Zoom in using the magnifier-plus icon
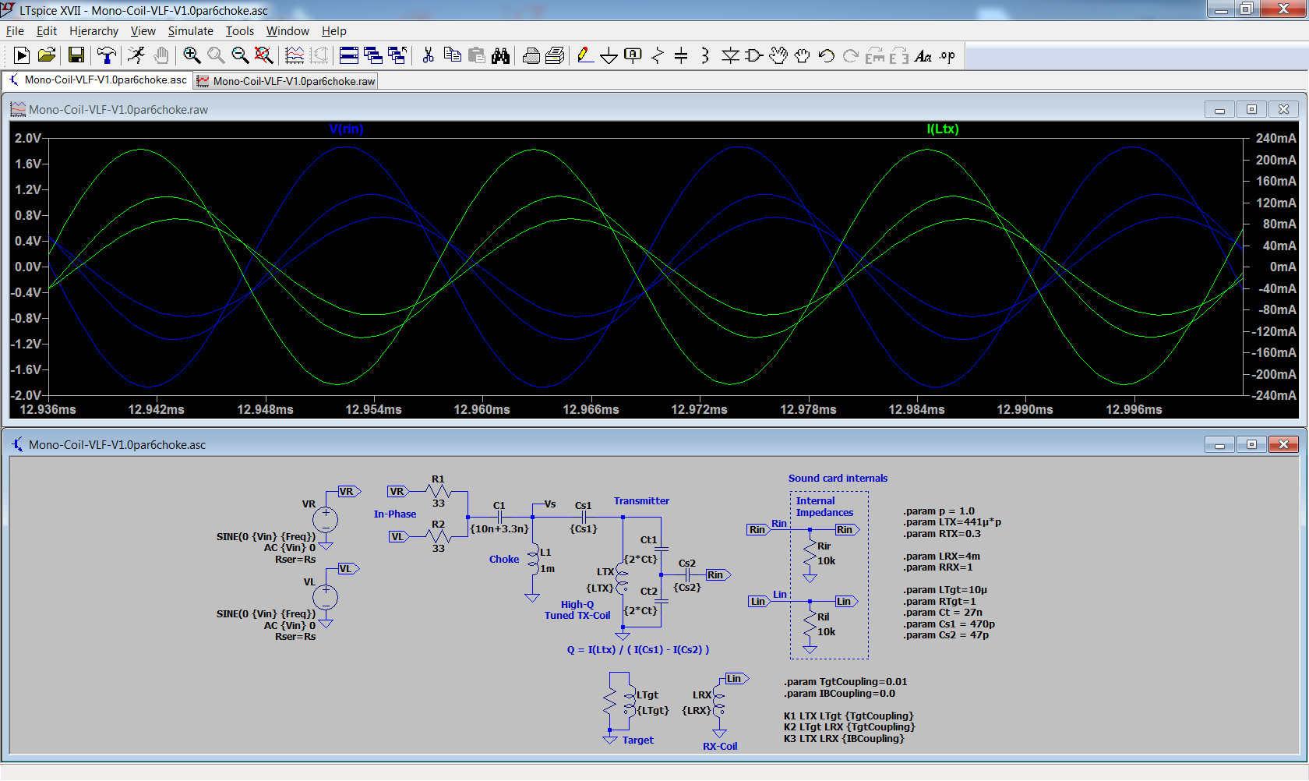 point(191,55)
